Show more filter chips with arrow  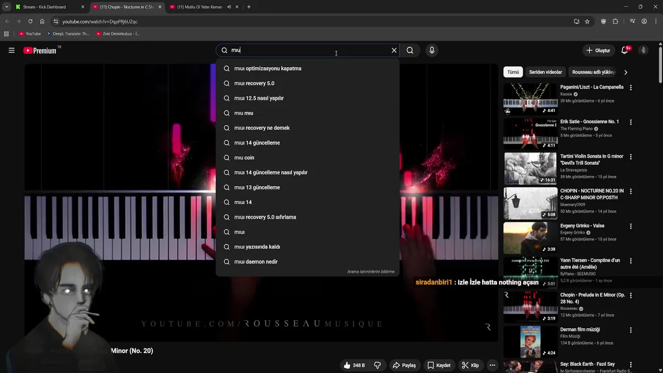tap(625, 73)
